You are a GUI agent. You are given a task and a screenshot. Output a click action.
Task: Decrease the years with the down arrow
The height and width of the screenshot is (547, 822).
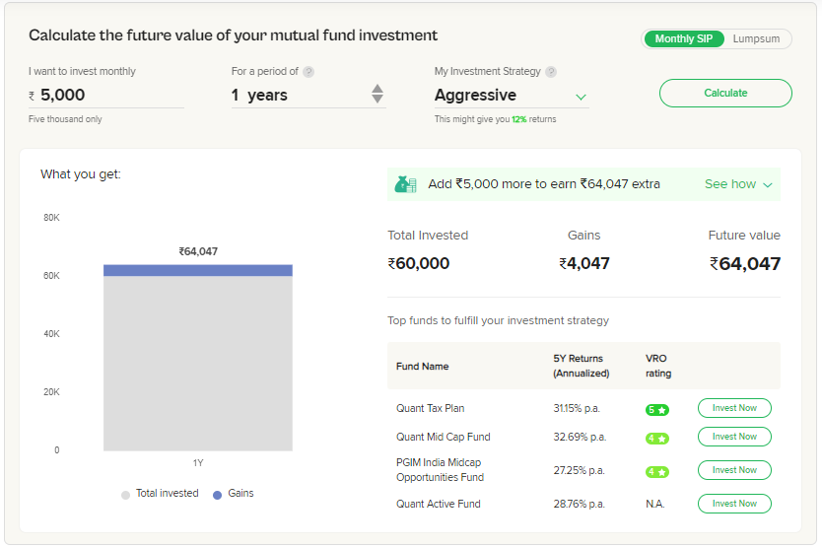click(377, 100)
